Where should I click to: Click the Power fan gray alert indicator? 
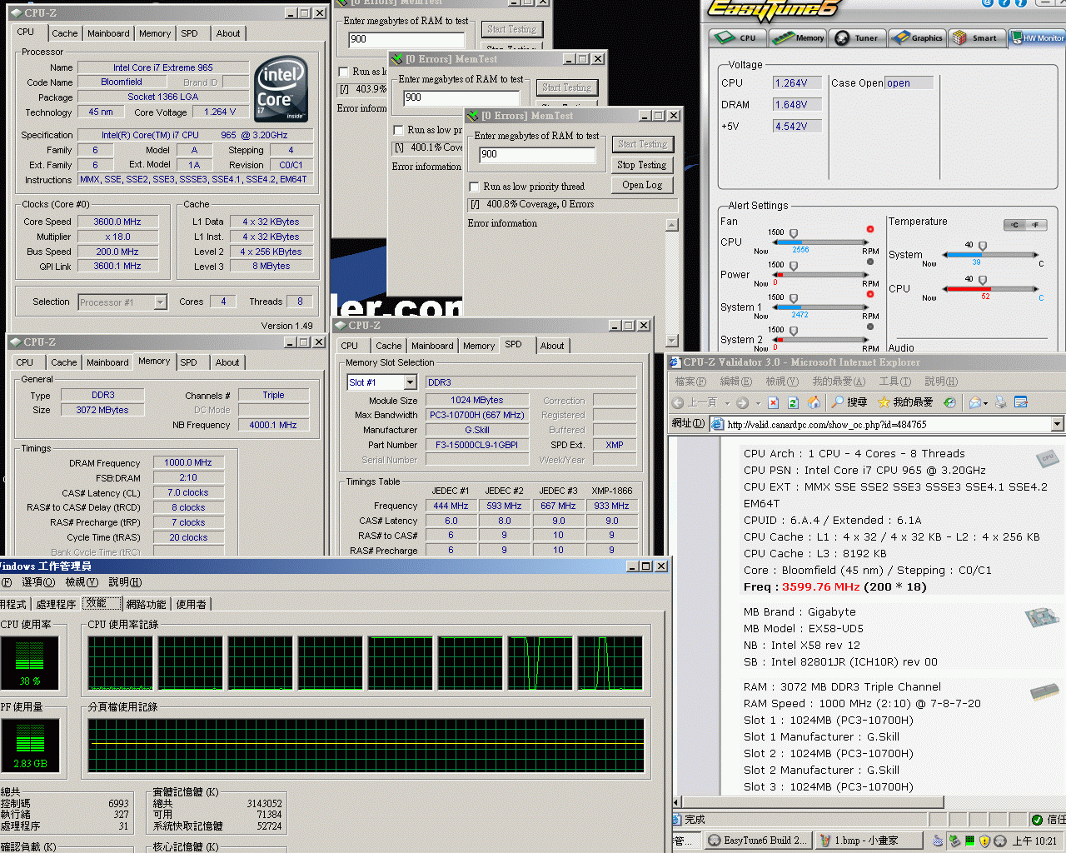click(x=870, y=262)
